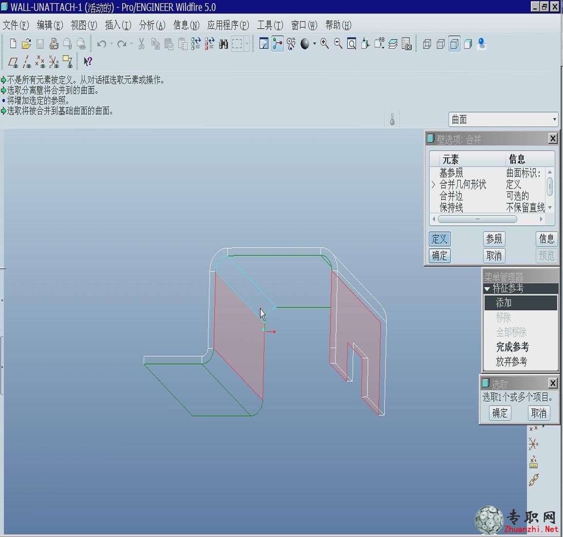The height and width of the screenshot is (537, 563).
Task: Select the 基参照 element row
Action: tap(488, 173)
